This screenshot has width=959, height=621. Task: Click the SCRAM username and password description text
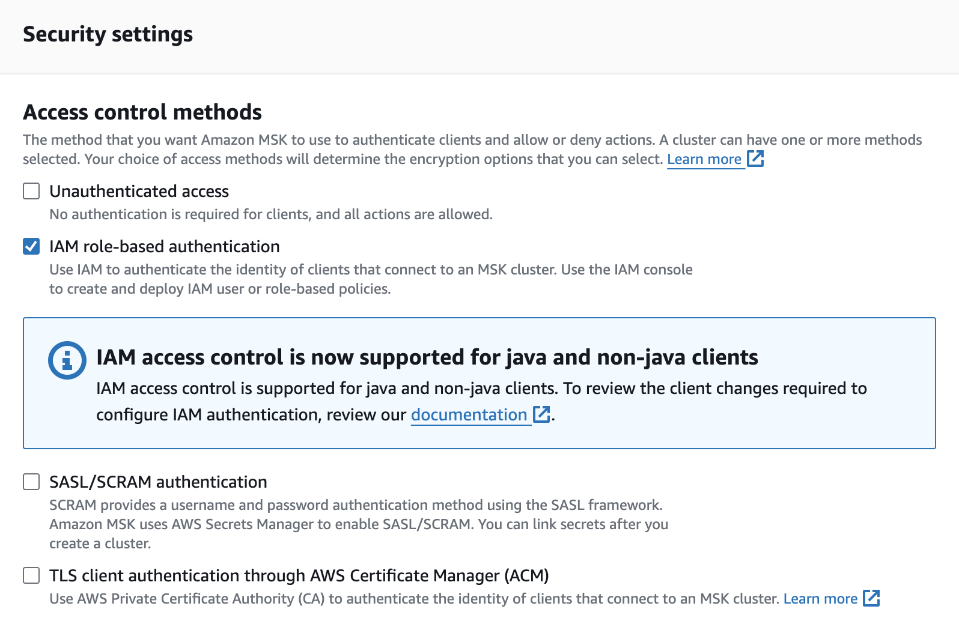tap(356, 505)
